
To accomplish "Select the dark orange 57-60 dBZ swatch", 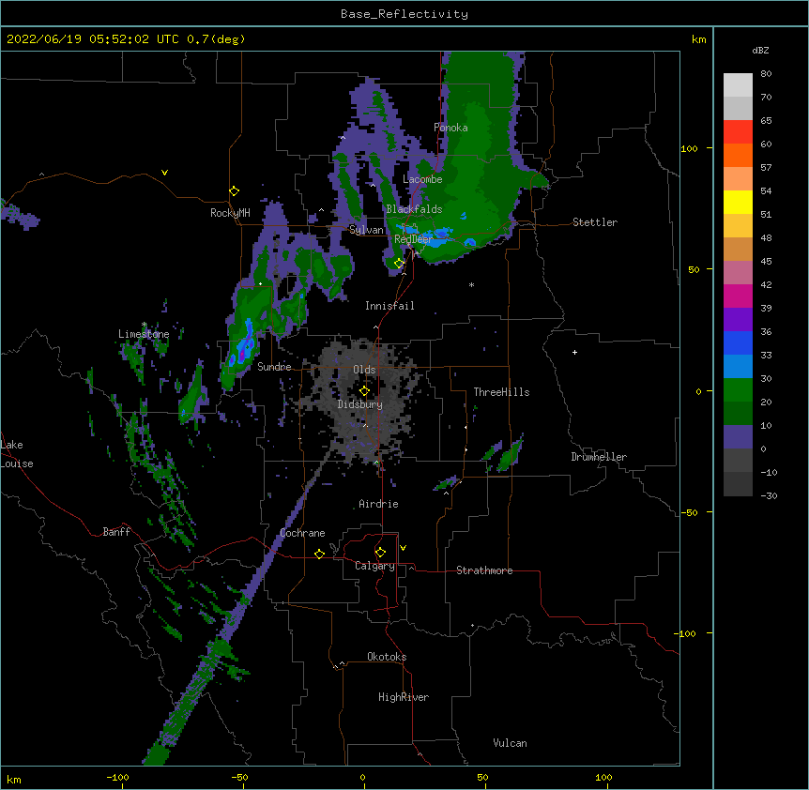I will tap(738, 155).
